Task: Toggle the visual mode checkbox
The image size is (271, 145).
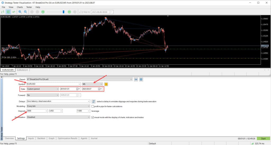Action: pyautogui.click(x=93, y=118)
